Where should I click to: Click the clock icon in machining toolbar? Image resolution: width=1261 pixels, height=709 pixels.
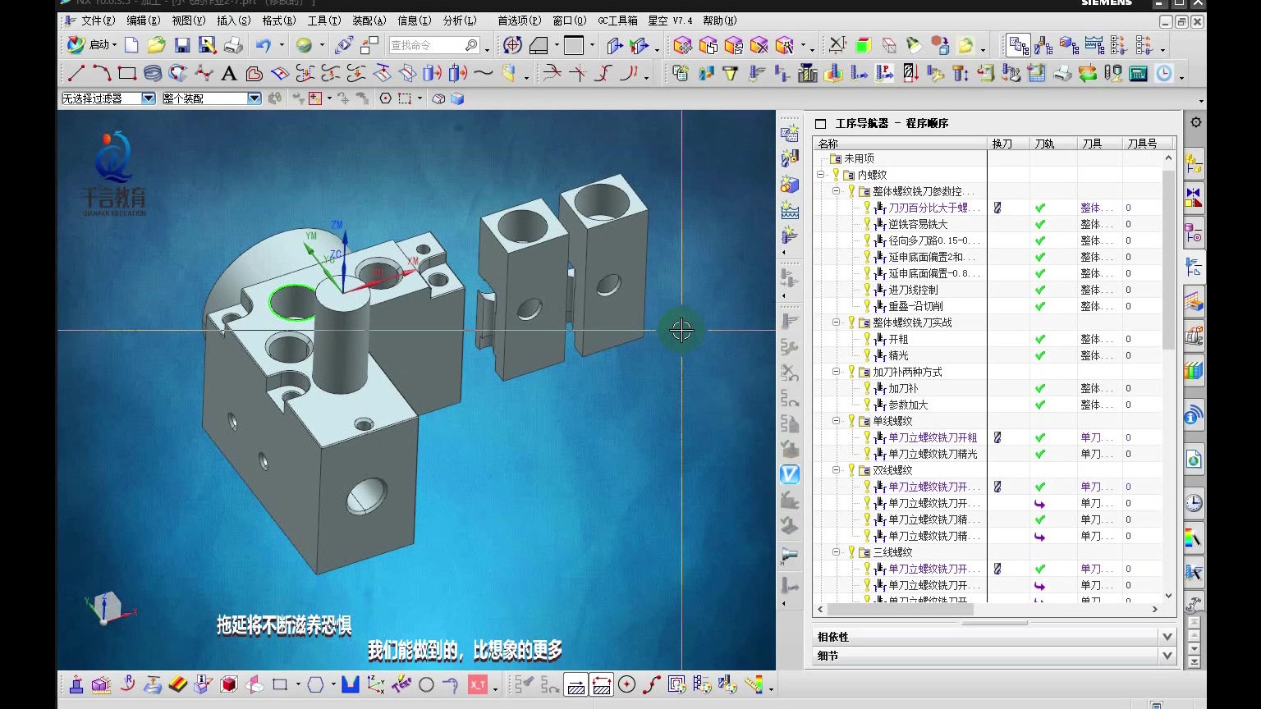point(1164,74)
